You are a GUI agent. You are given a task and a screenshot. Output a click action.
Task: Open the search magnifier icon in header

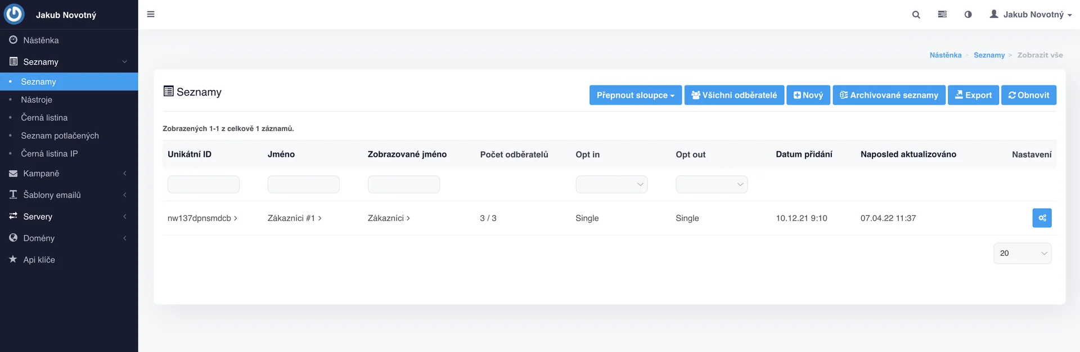click(x=916, y=15)
